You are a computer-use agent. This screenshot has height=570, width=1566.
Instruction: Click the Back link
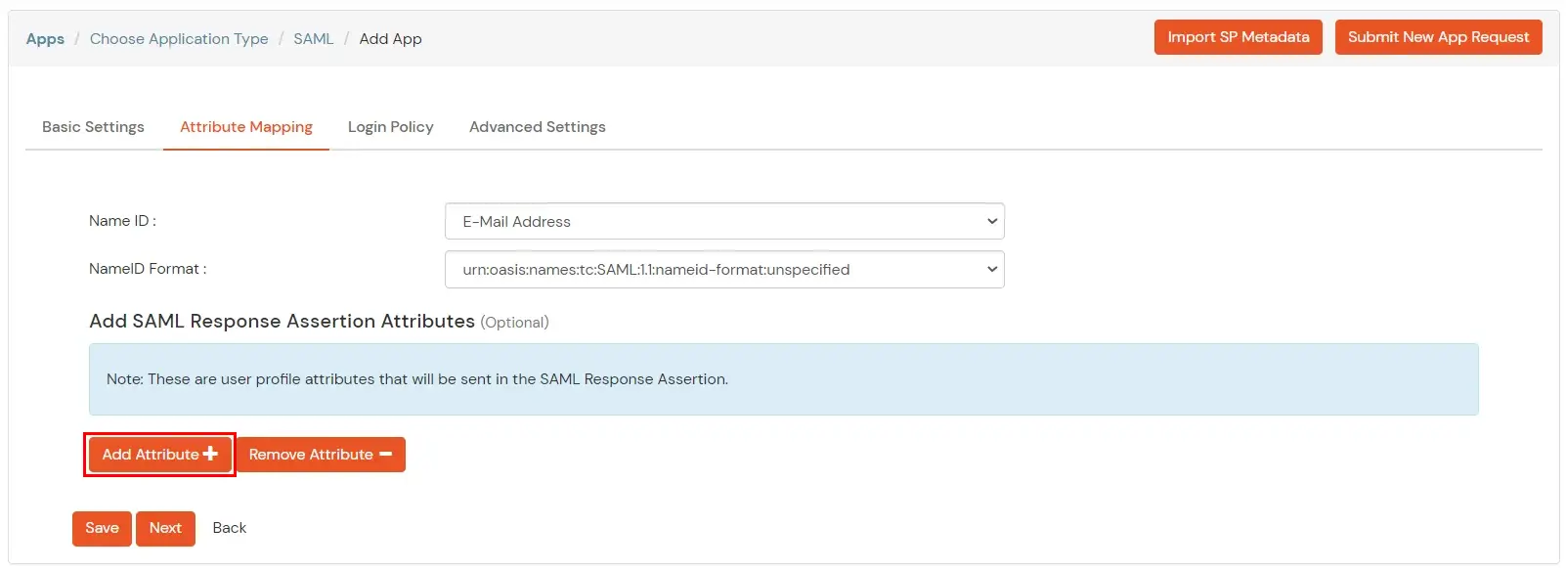click(230, 528)
